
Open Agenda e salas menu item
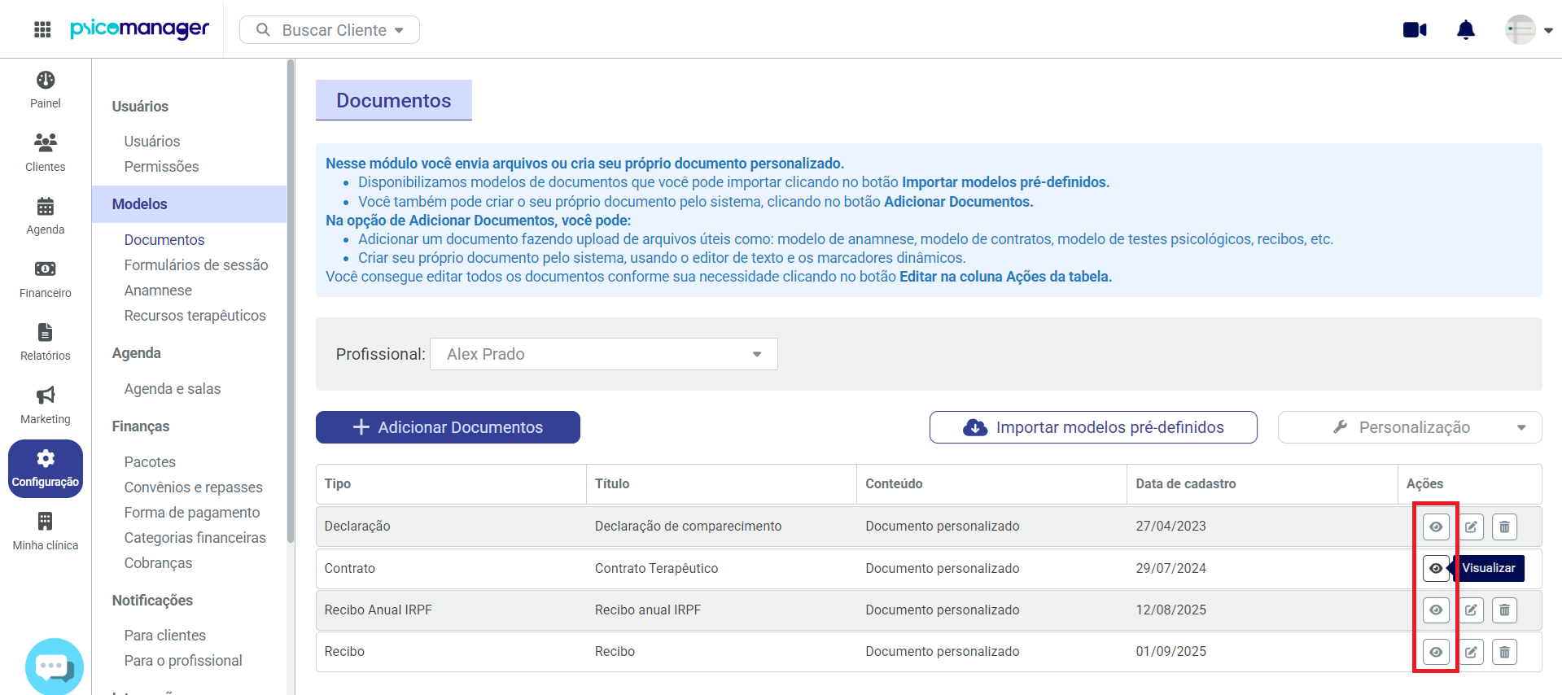(x=173, y=389)
